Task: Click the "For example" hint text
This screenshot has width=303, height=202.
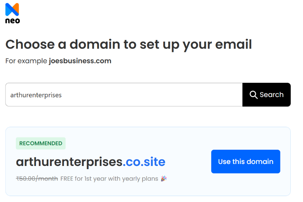Action: click(26, 61)
